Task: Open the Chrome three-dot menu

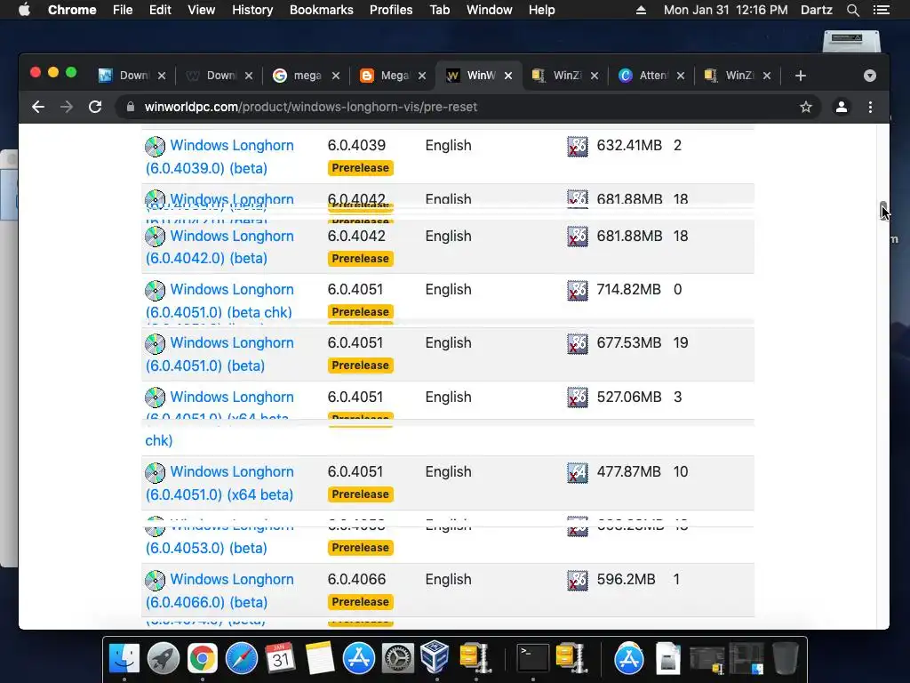Action: click(870, 107)
